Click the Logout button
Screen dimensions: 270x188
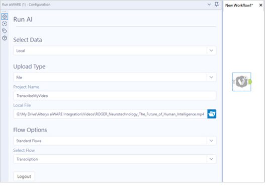point(24,176)
